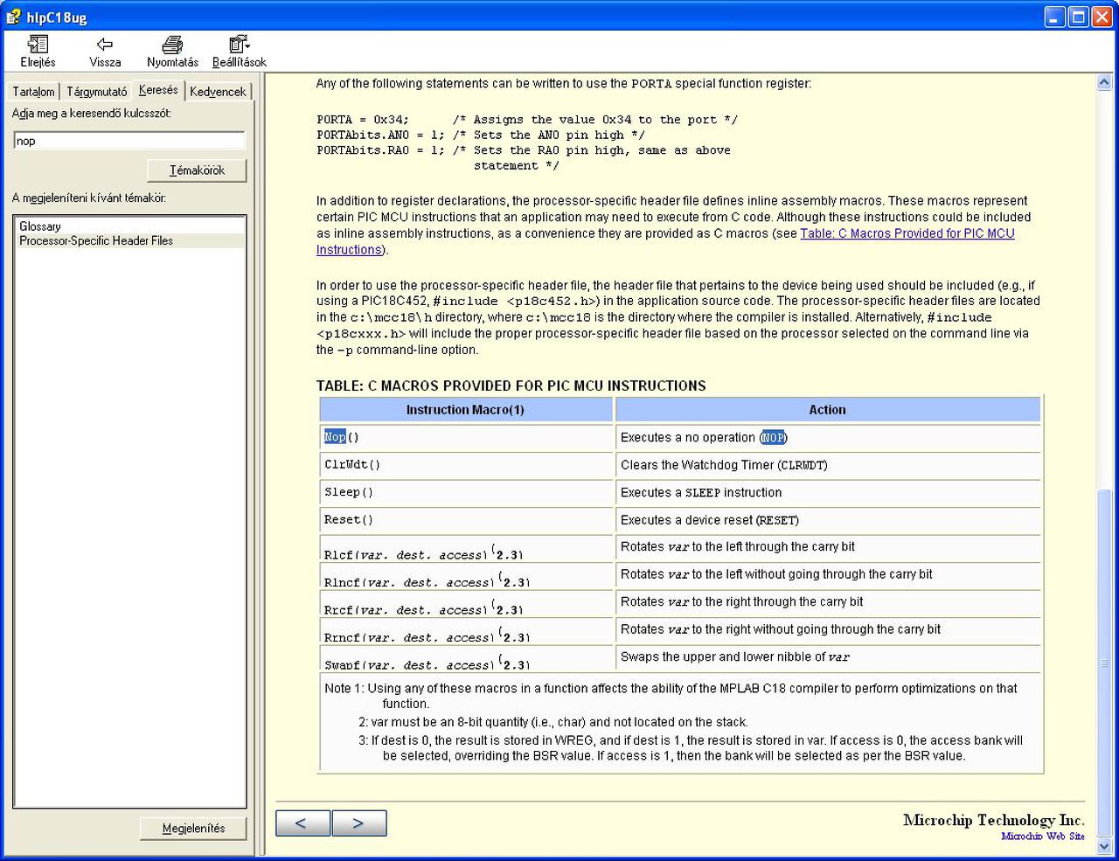The image size is (1119, 861).
Task: Open the Tárgymutató tab
Action: click(x=96, y=92)
